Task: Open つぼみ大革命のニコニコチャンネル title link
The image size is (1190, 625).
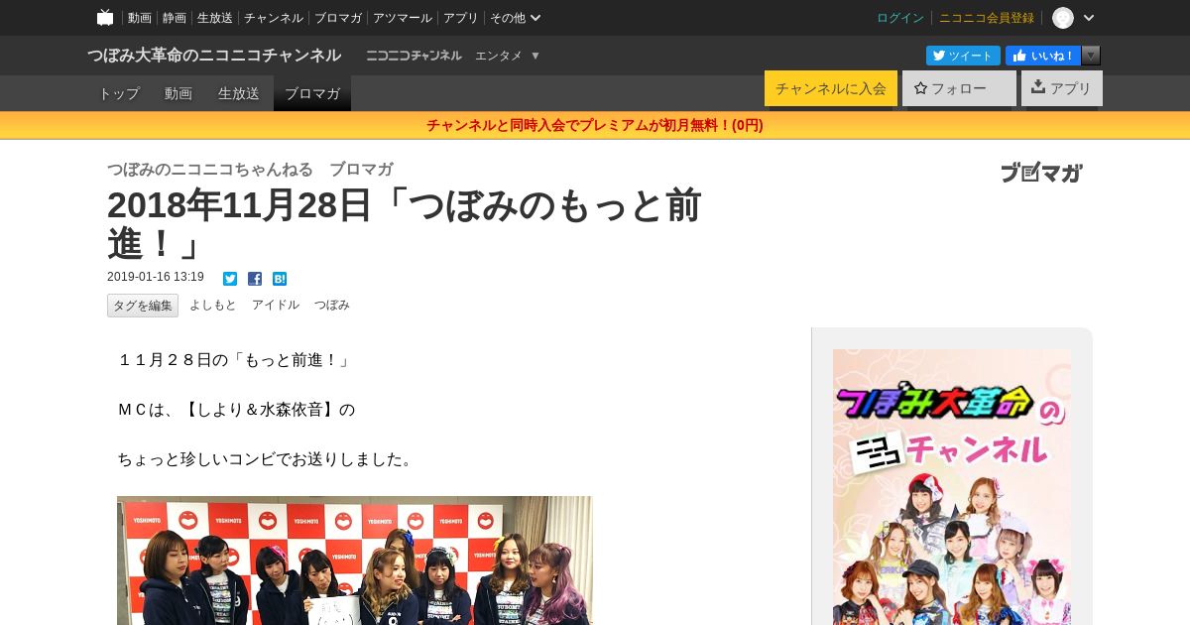Action: [214, 56]
